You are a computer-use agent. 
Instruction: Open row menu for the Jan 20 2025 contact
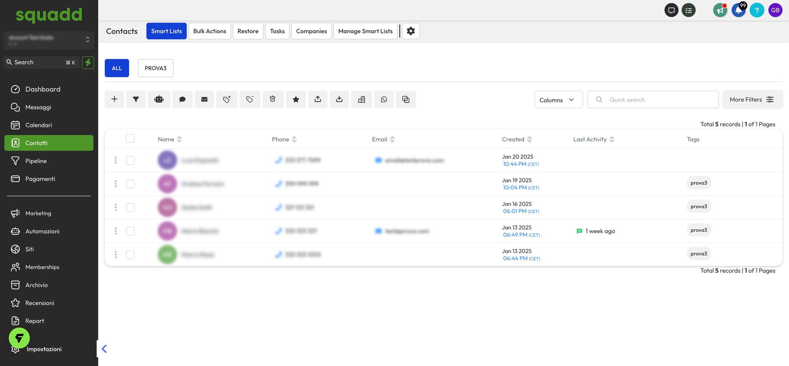pos(115,160)
